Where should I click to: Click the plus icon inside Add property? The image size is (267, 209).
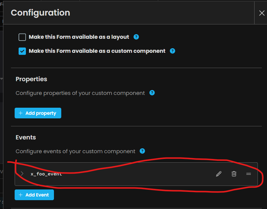click(x=21, y=113)
